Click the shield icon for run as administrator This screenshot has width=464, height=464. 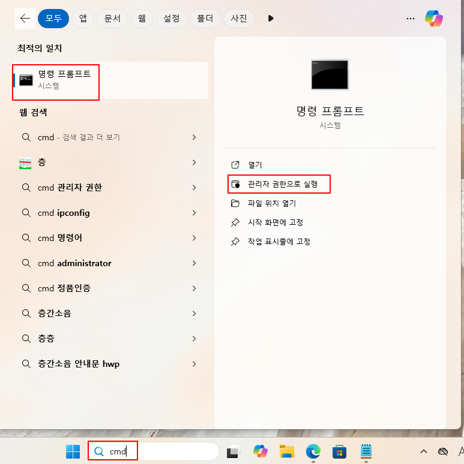tap(235, 184)
